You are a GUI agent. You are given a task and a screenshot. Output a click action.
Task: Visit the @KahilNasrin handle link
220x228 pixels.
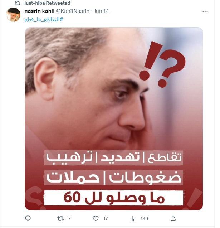coord(73,11)
